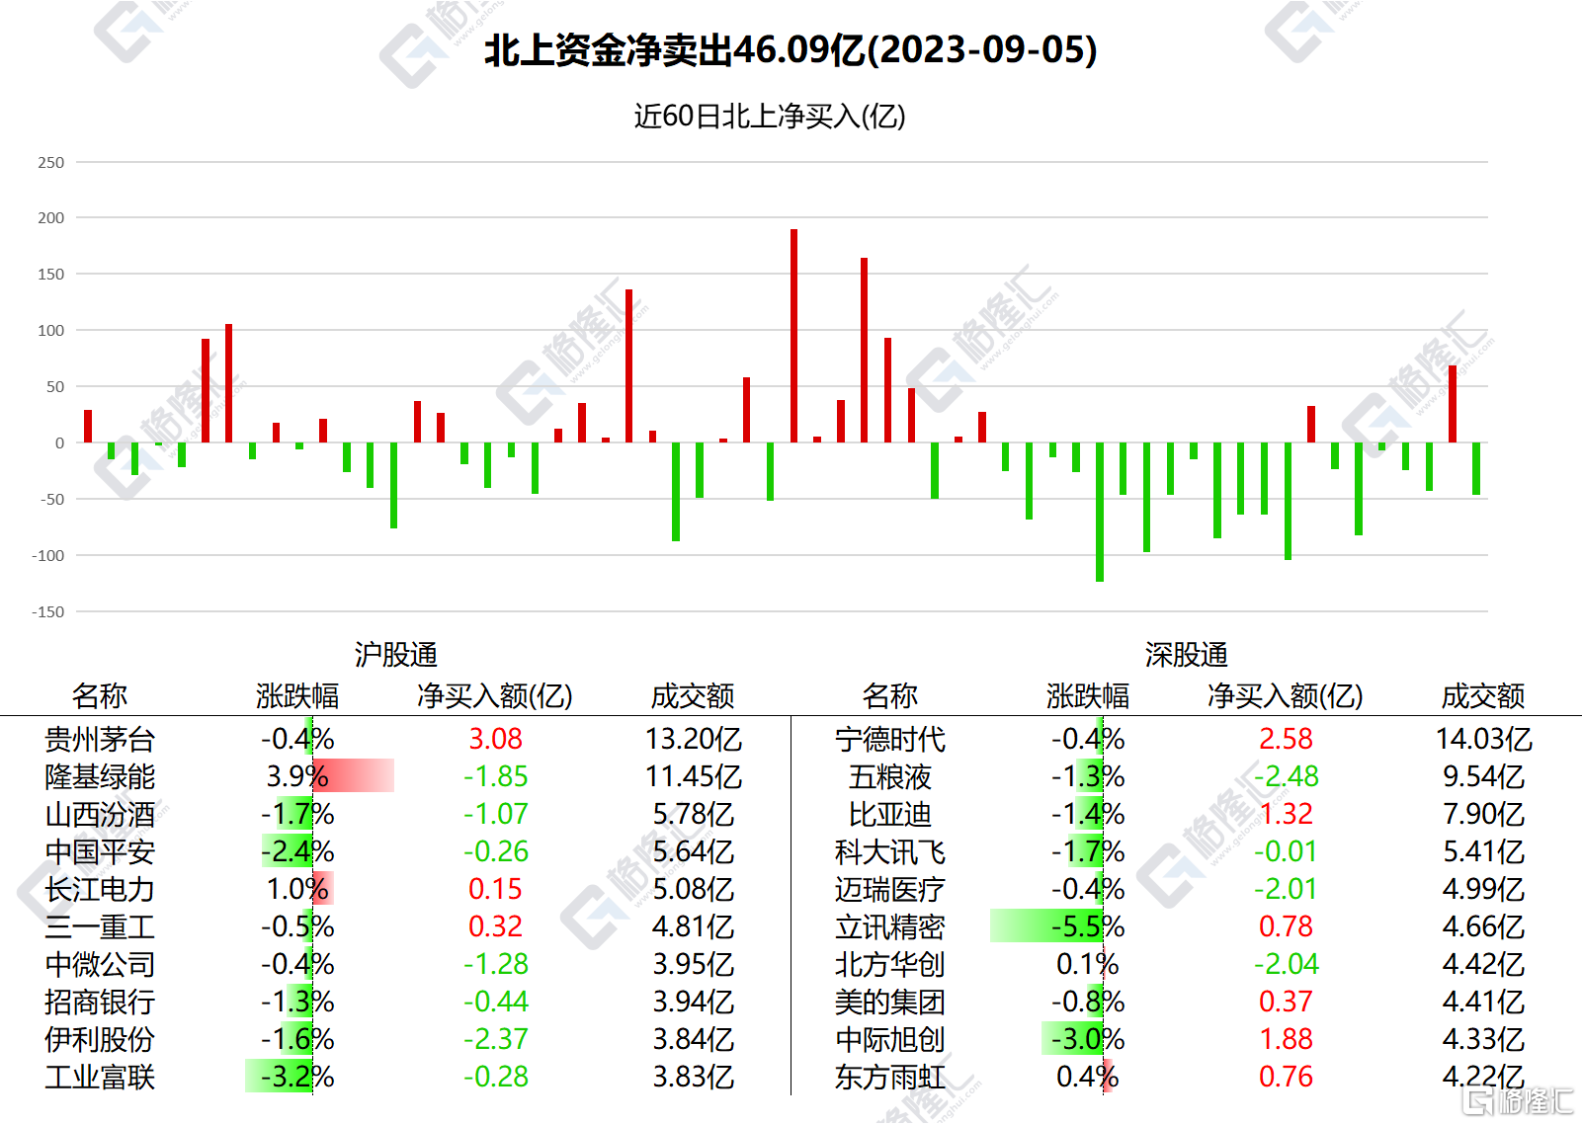Select the 比亚迪 stock name
This screenshot has height=1125, width=1582.
[889, 814]
